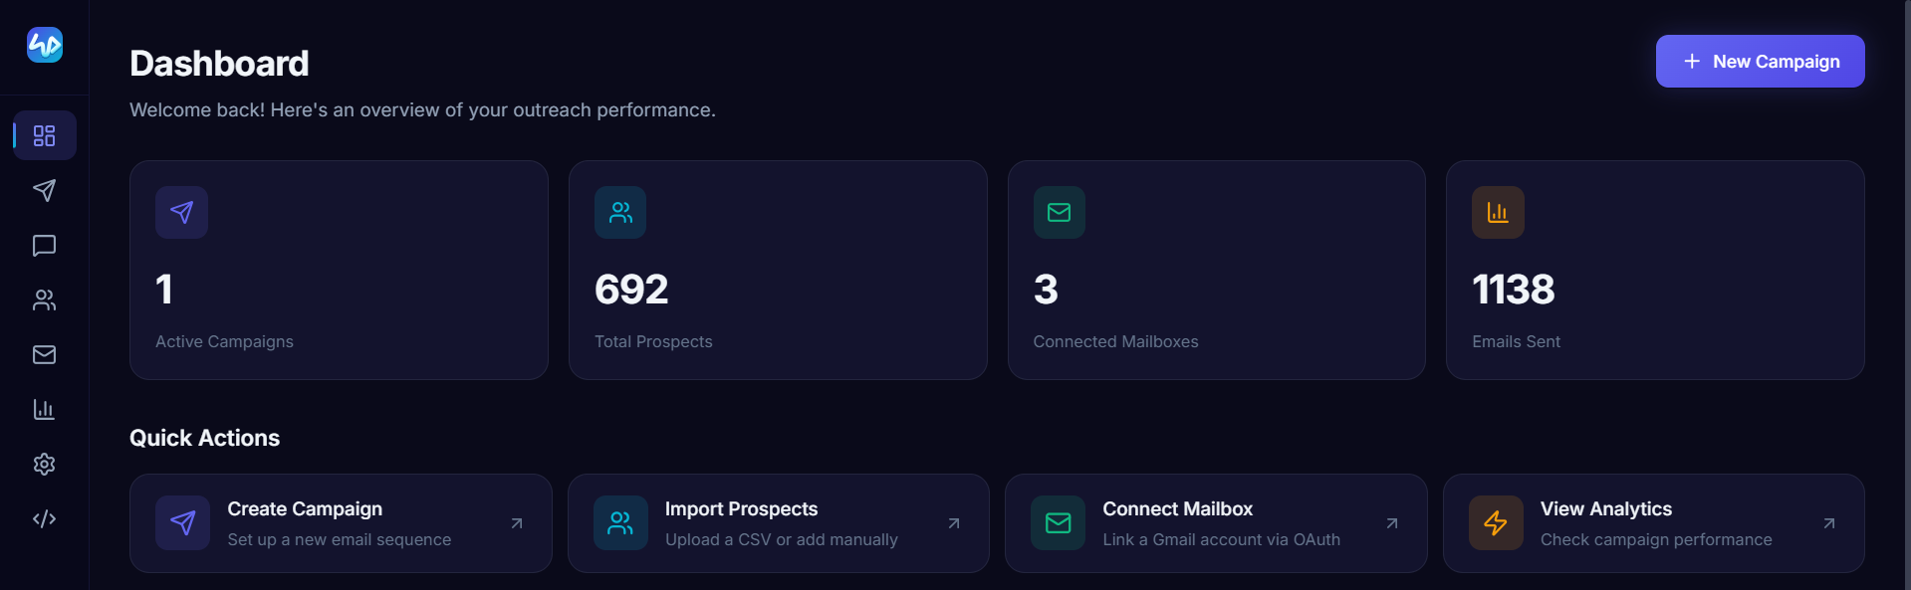Screen dimensions: 1911x590
Task: Click the vertical scrollbar at right edge
Action: tap(1907, 295)
